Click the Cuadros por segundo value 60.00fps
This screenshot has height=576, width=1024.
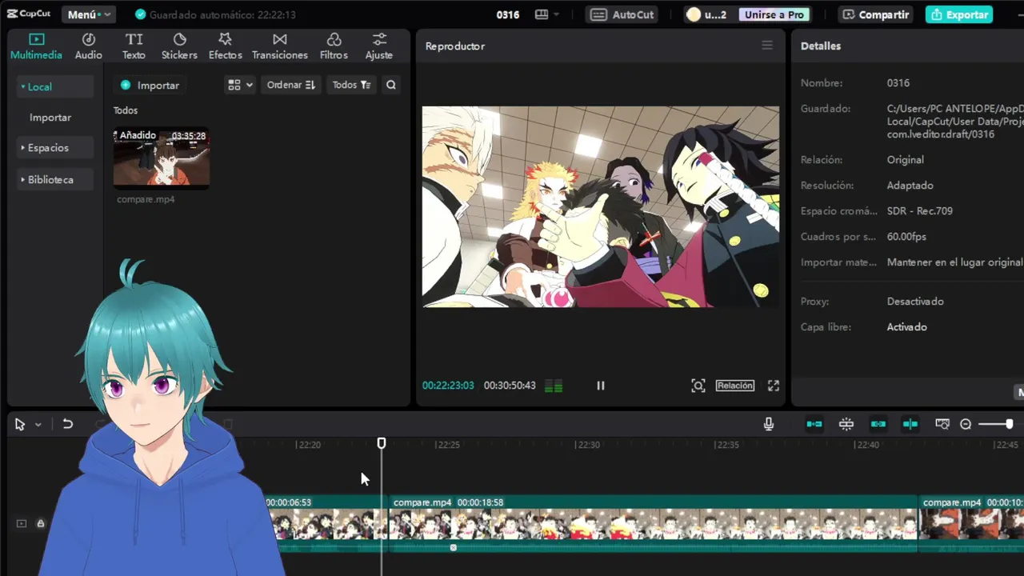[906, 236]
